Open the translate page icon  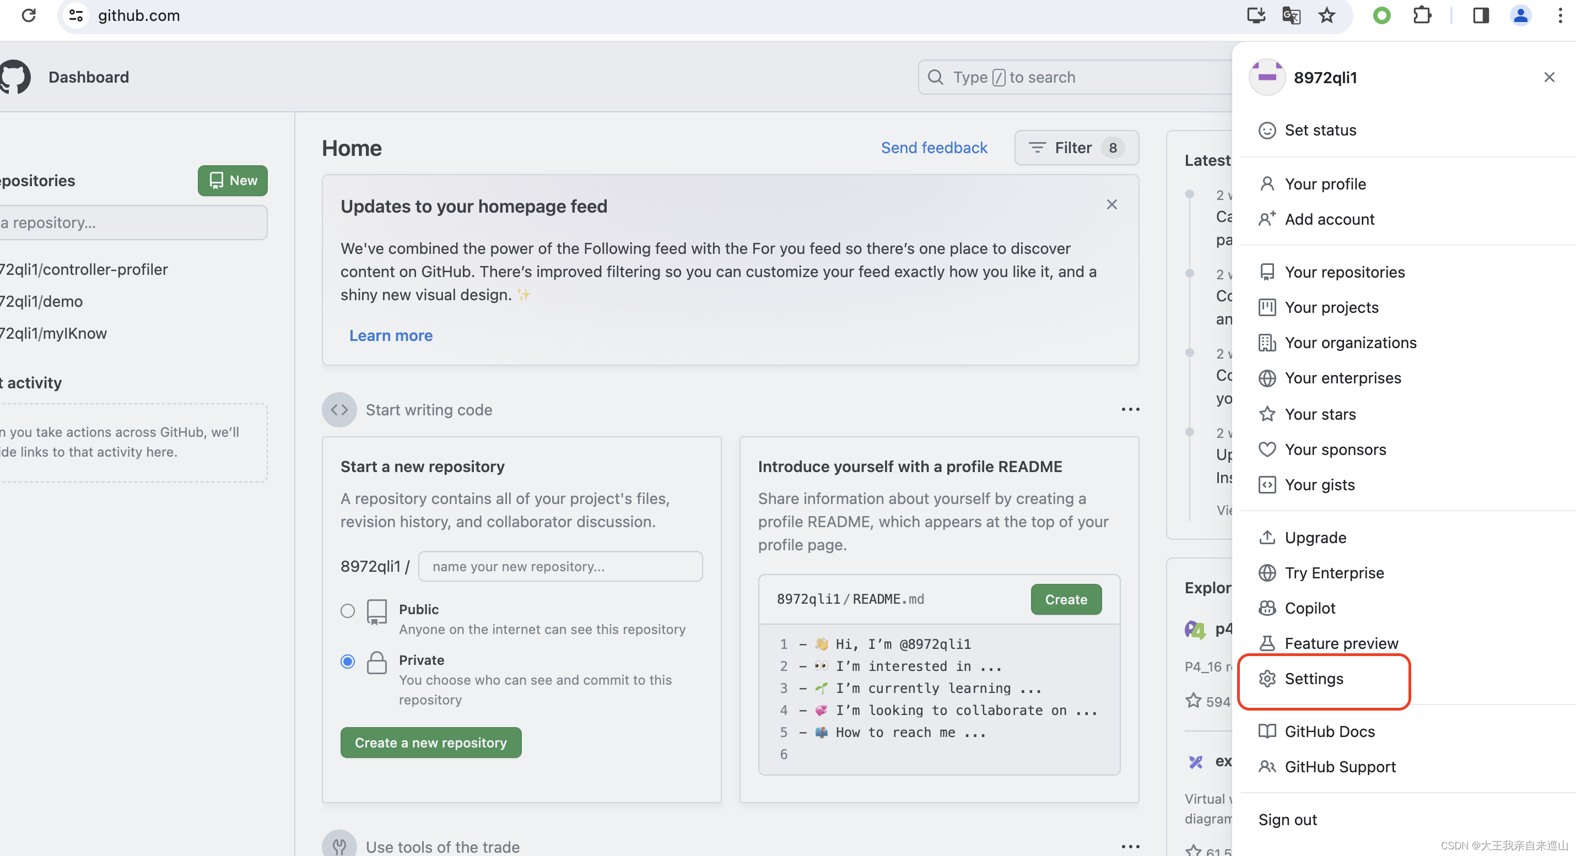[x=1291, y=15]
